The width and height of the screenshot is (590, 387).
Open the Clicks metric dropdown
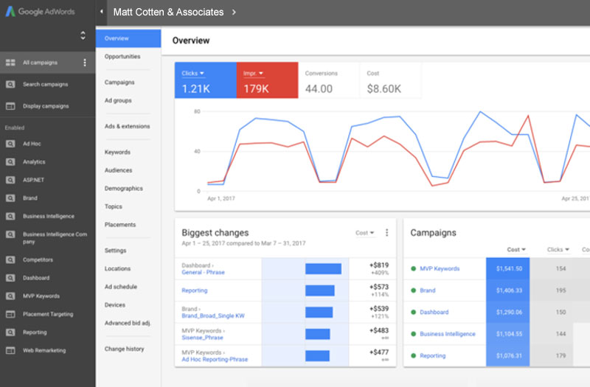tap(193, 73)
